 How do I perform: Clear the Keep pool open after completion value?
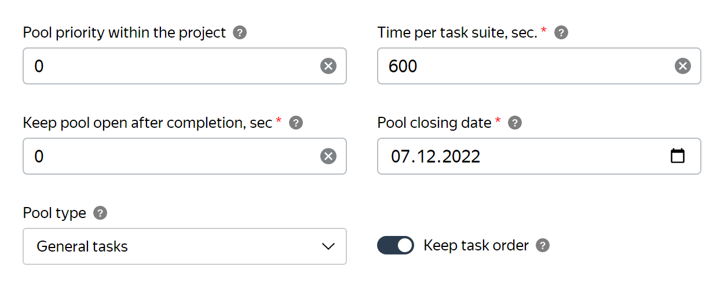328,156
